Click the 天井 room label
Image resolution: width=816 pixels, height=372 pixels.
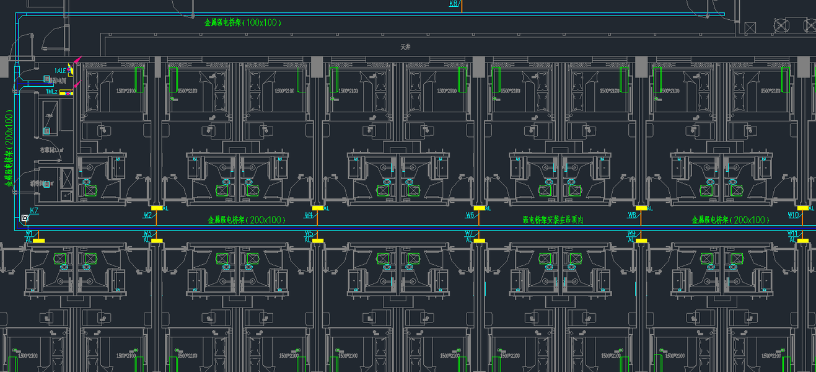click(x=406, y=47)
